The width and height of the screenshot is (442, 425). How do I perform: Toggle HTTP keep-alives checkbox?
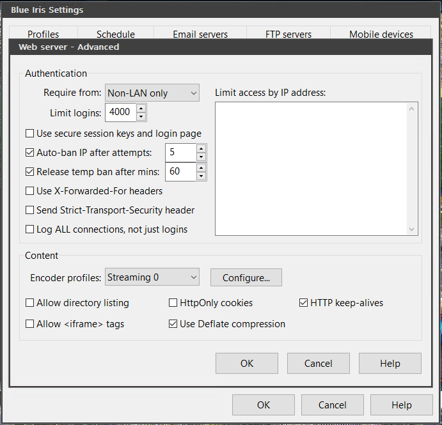pyautogui.click(x=304, y=303)
